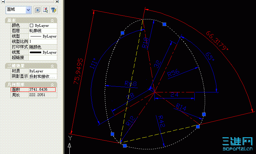Open Quick Select funnel icon
Image resolution: width=256 pixels, height=154 pixels.
pyautogui.click(x=53, y=10)
